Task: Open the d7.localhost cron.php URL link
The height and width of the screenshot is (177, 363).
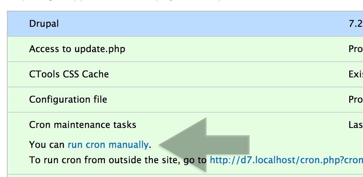Action: [286, 160]
